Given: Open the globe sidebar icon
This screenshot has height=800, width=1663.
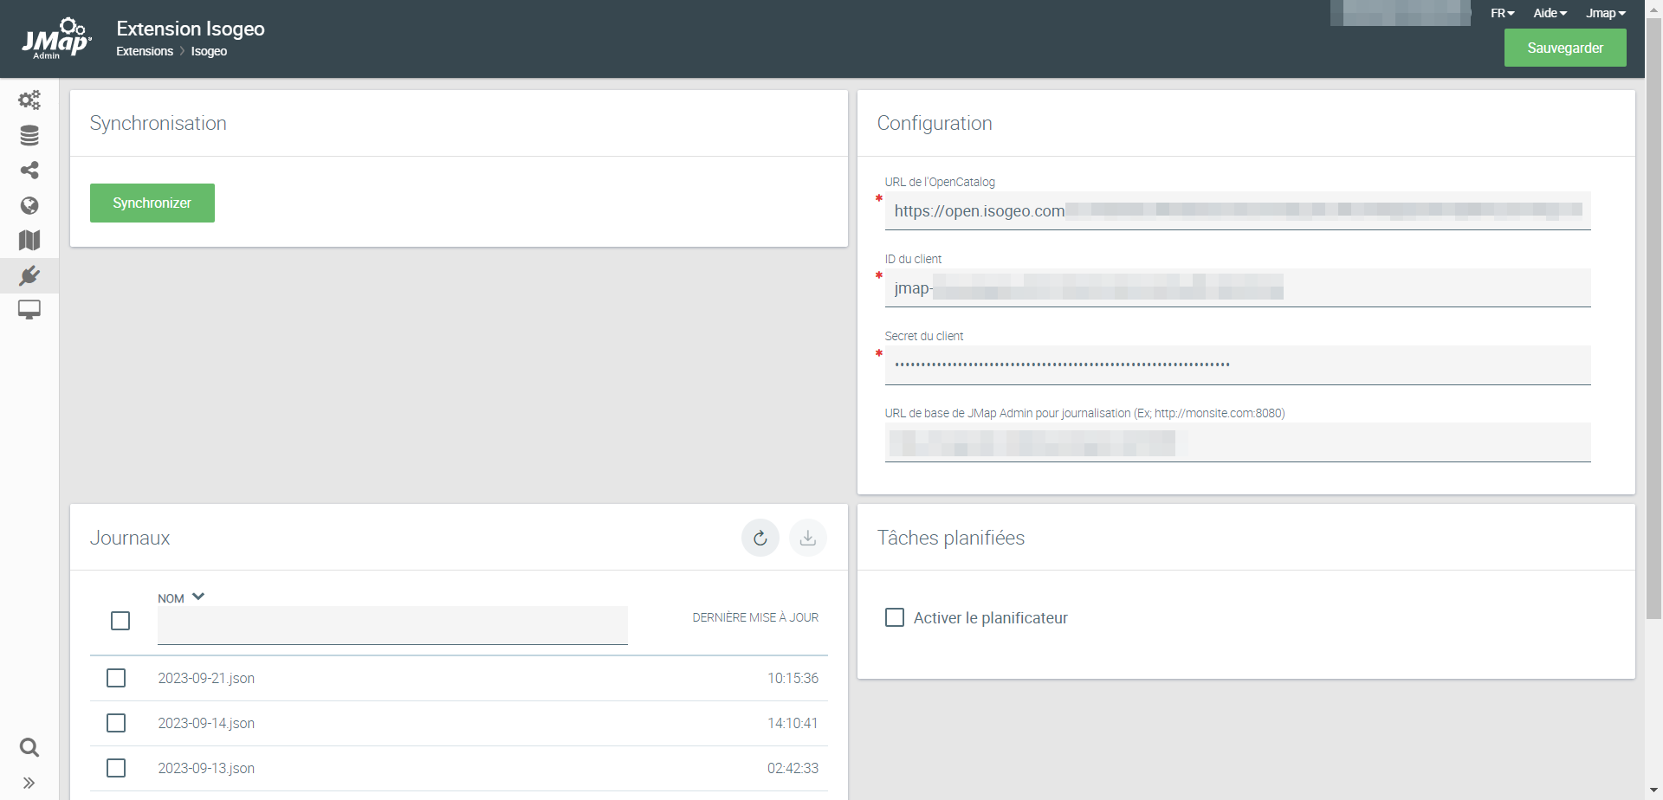Looking at the screenshot, I should (x=29, y=205).
